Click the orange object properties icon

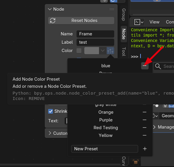[136, 162]
